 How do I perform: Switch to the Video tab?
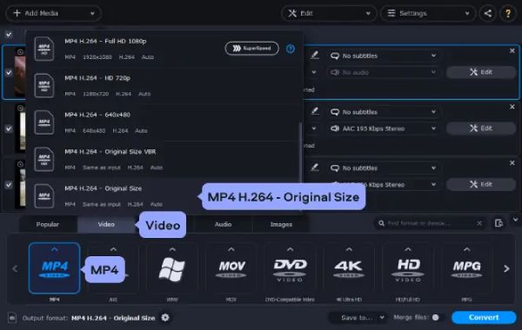tap(106, 225)
